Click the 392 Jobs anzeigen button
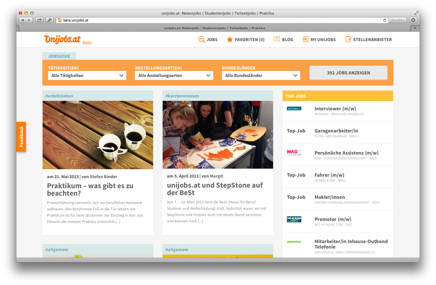 (x=348, y=73)
